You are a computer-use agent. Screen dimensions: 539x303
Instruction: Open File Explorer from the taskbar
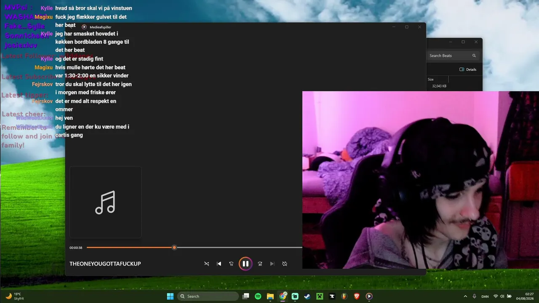point(270,296)
